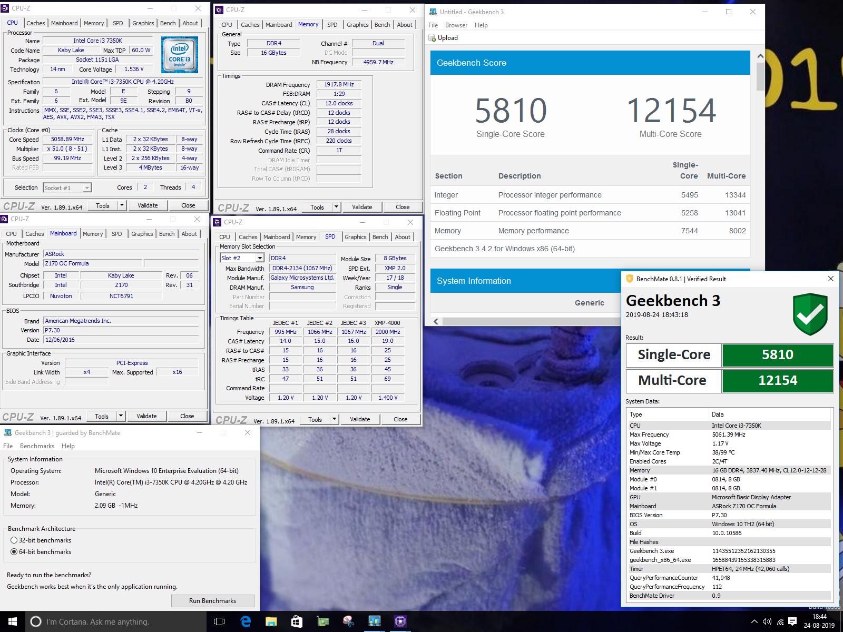
Task: Open File Explorer from the taskbar
Action: point(271,621)
